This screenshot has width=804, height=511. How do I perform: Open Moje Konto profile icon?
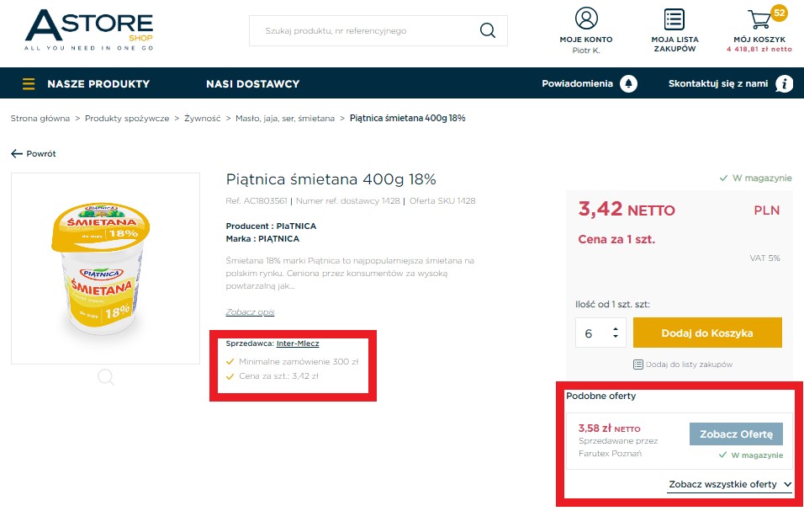pos(586,19)
